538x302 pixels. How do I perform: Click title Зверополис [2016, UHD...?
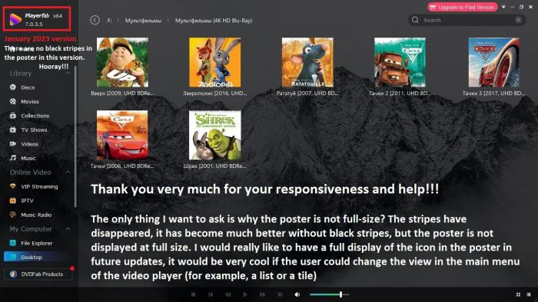214,93
